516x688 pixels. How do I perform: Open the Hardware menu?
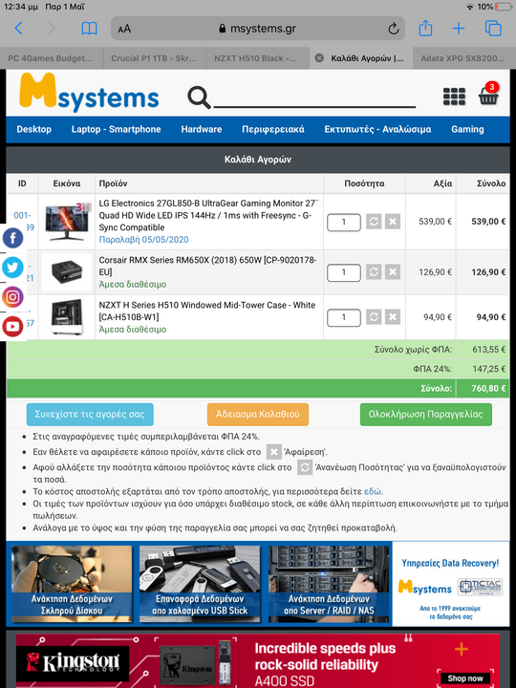click(201, 129)
